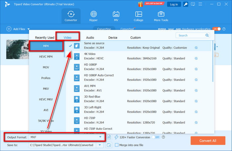Open settings gear for Same as source
Screen dimensions: 232x151
click(x=196, y=48)
